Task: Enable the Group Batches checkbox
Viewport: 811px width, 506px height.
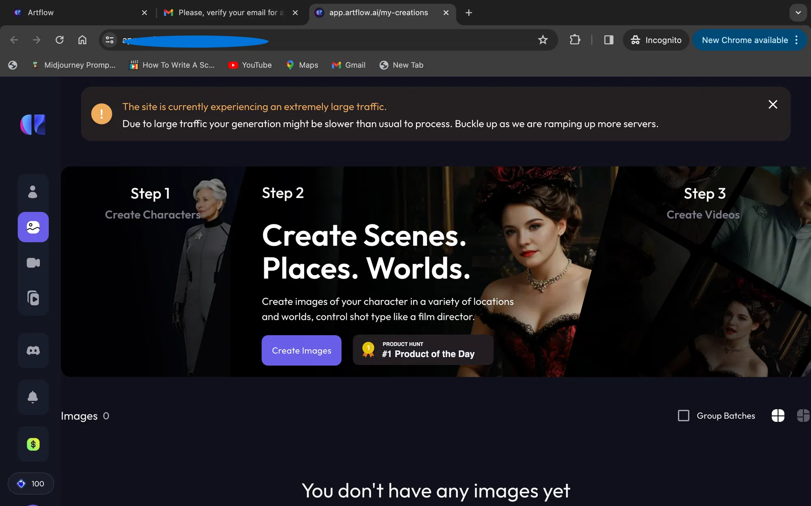Action: pos(684,416)
